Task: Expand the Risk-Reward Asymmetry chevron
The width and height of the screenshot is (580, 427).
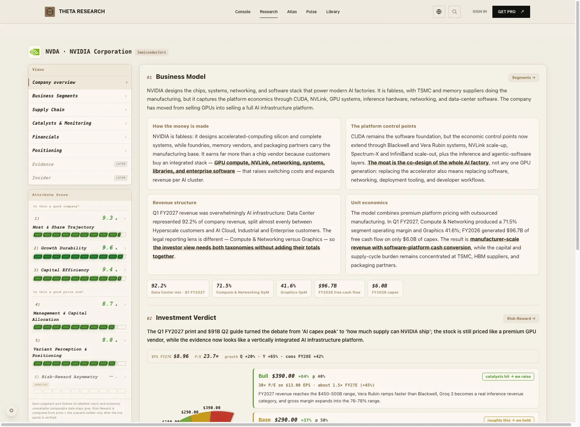Action: pos(125,377)
